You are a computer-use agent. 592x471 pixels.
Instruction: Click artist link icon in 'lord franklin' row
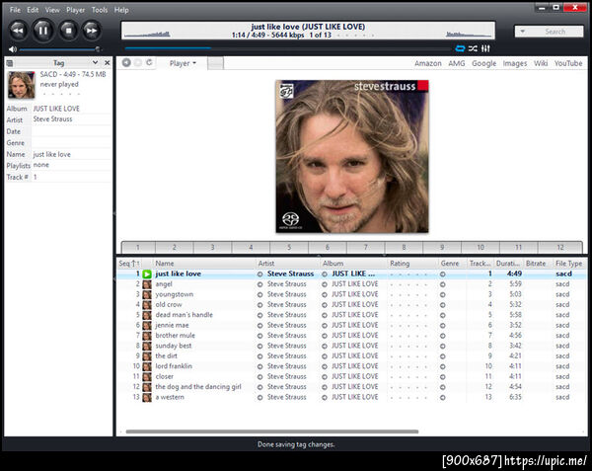point(259,366)
